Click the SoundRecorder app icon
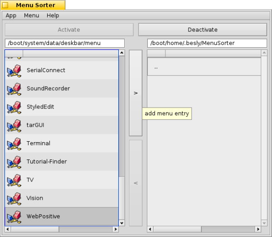The width and height of the screenshot is (272, 237). [14, 89]
